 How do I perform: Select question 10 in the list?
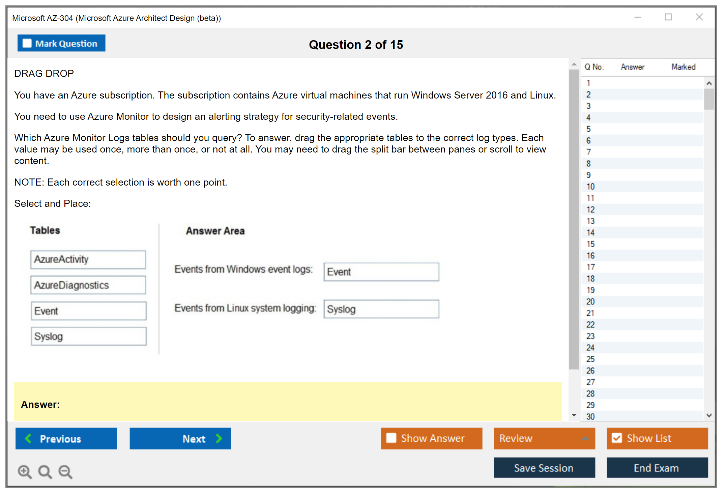click(590, 187)
